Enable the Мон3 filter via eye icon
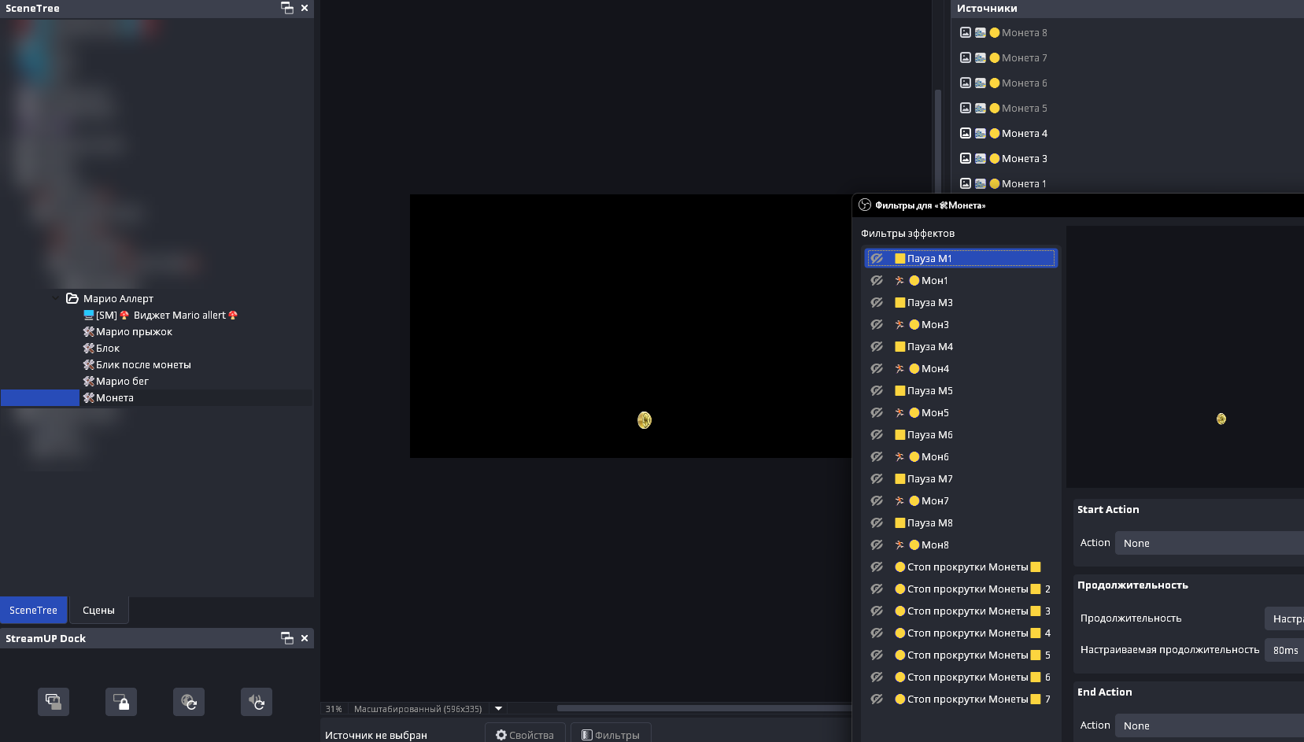 point(877,325)
